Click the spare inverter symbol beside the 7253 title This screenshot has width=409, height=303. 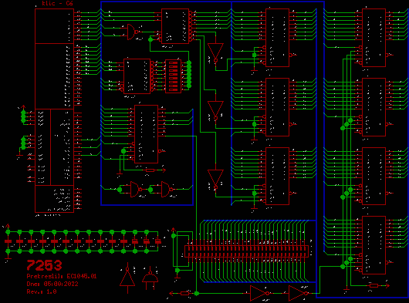pos(127,278)
